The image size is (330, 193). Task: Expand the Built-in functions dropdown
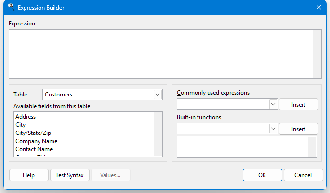273,129
